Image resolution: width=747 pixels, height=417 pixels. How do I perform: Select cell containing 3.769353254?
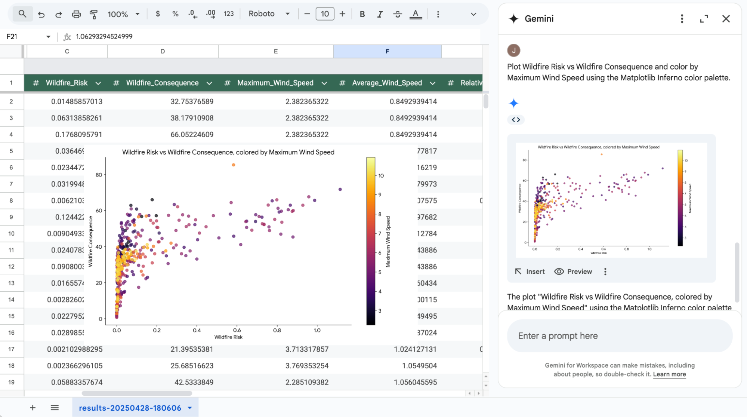275,365
